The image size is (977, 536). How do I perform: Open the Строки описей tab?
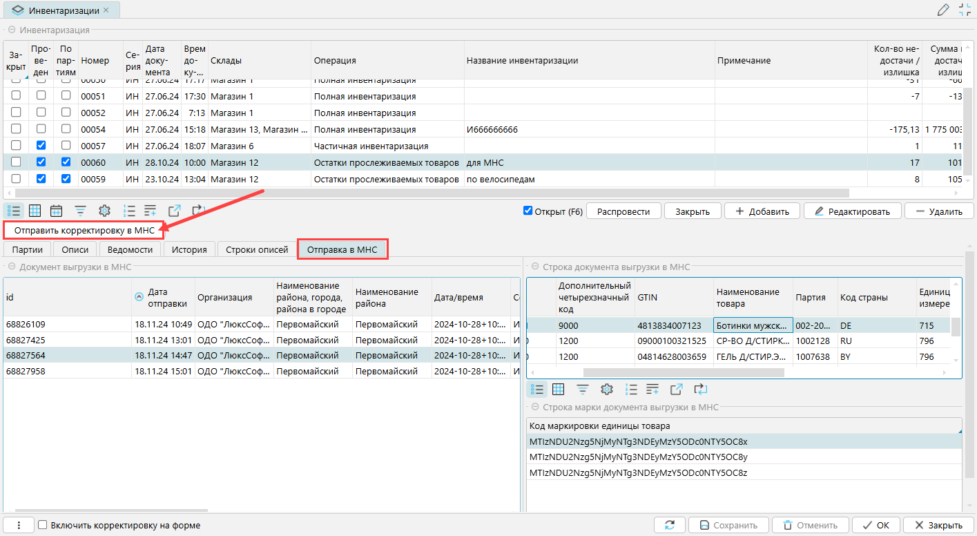click(257, 249)
